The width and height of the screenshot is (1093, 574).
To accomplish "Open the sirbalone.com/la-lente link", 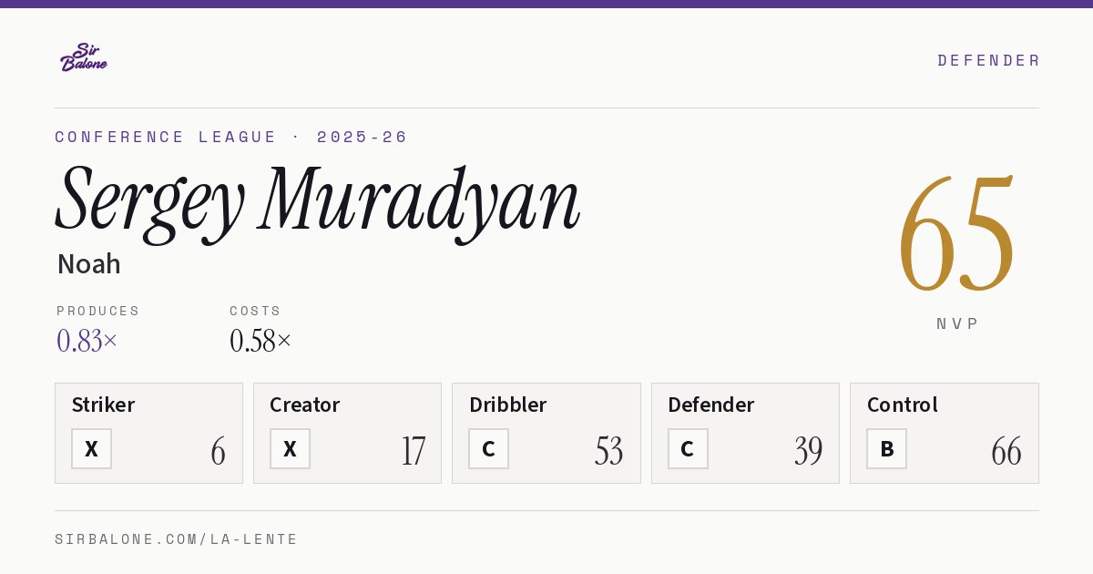I will click(177, 539).
